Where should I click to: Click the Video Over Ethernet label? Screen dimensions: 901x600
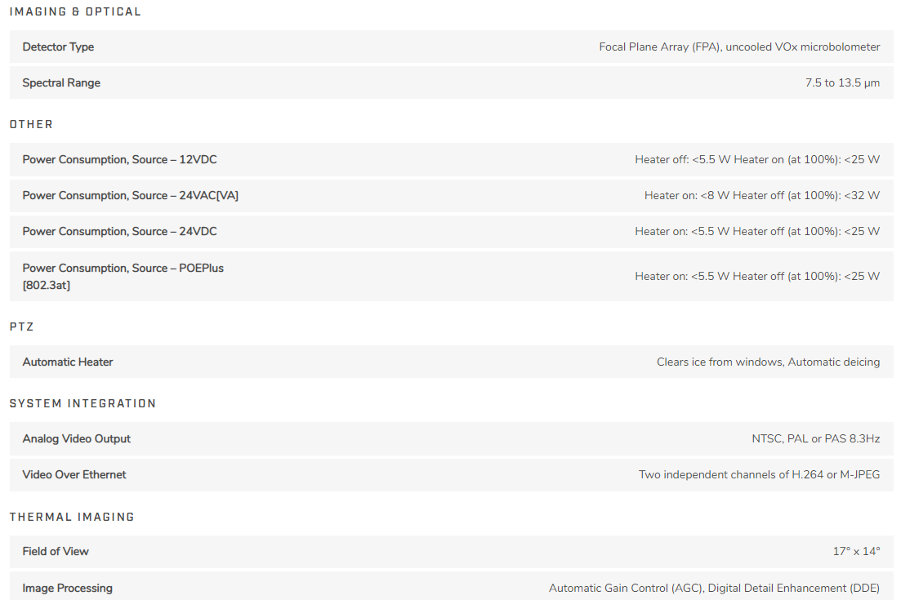[74, 474]
